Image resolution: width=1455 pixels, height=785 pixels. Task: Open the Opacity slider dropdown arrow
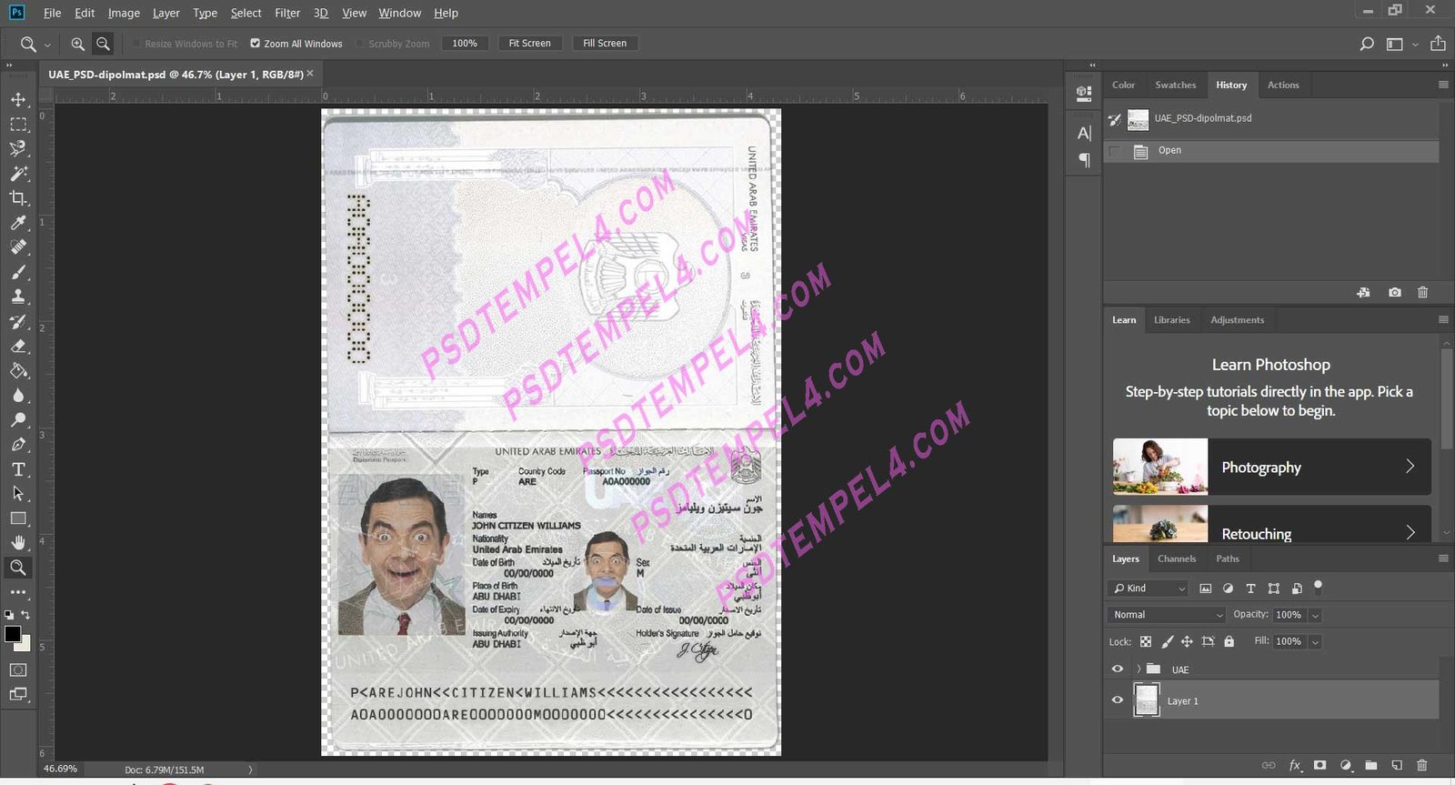[x=1315, y=616]
